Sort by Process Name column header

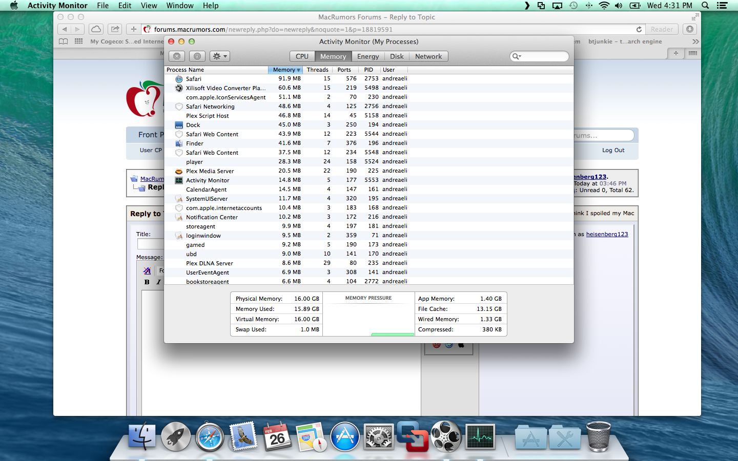(x=216, y=70)
